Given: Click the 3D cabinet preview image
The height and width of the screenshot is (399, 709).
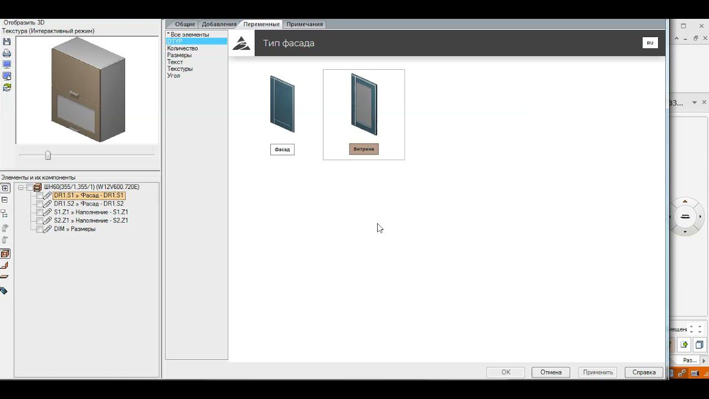Looking at the screenshot, I should [x=88, y=90].
